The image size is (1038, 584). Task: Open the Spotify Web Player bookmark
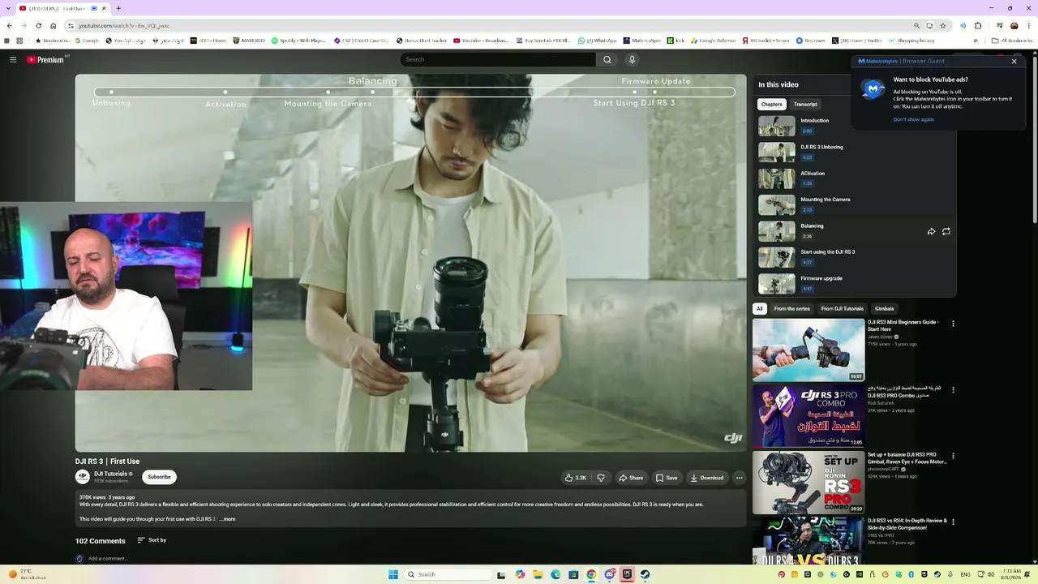point(299,41)
